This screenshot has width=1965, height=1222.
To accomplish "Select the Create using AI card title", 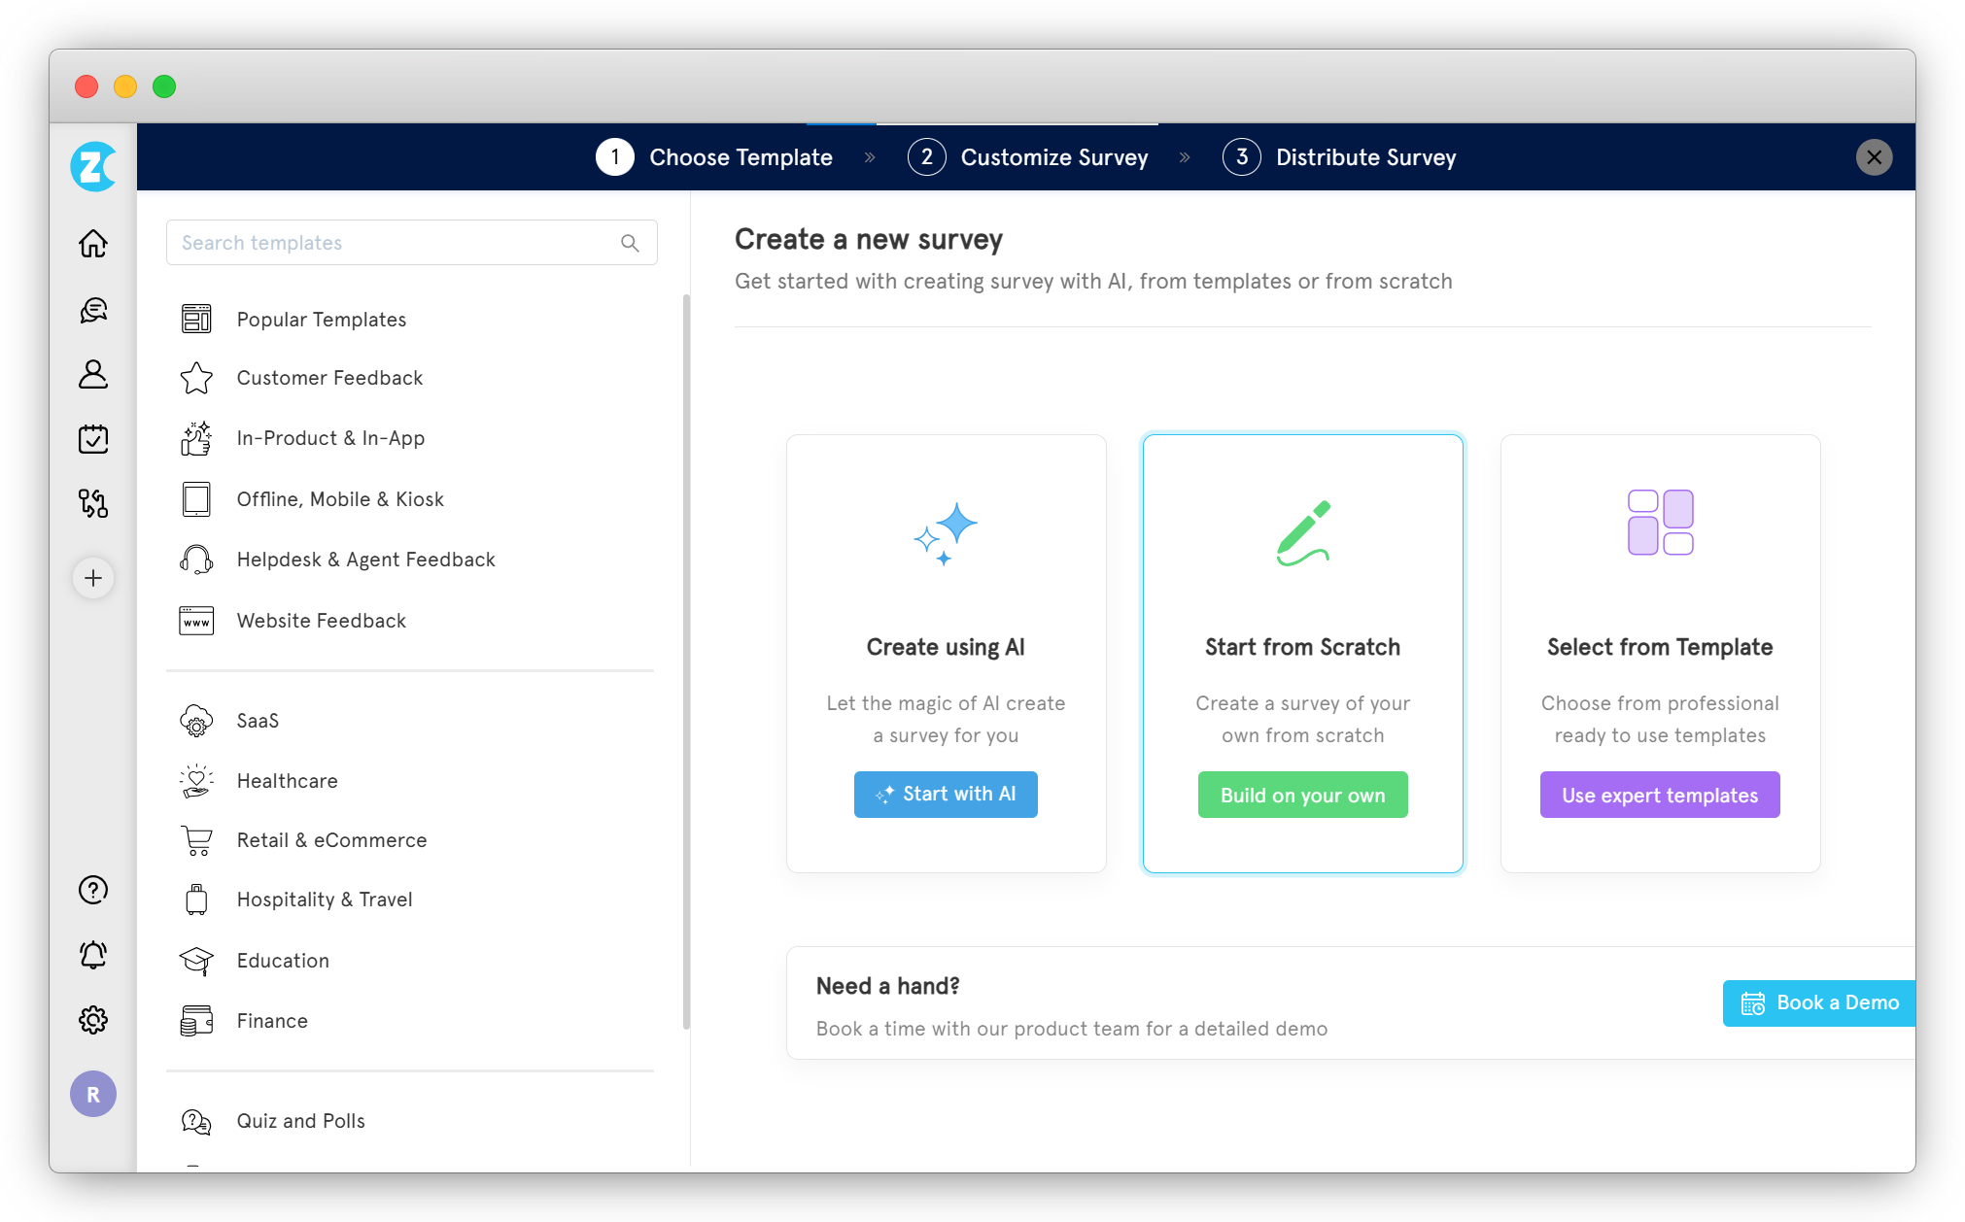I will pyautogui.click(x=946, y=647).
